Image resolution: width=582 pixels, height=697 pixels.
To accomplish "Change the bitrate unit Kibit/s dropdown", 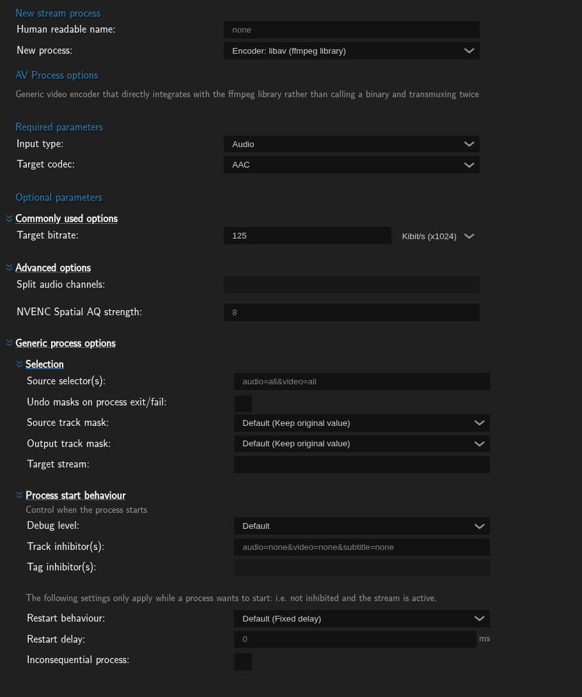I will point(437,236).
